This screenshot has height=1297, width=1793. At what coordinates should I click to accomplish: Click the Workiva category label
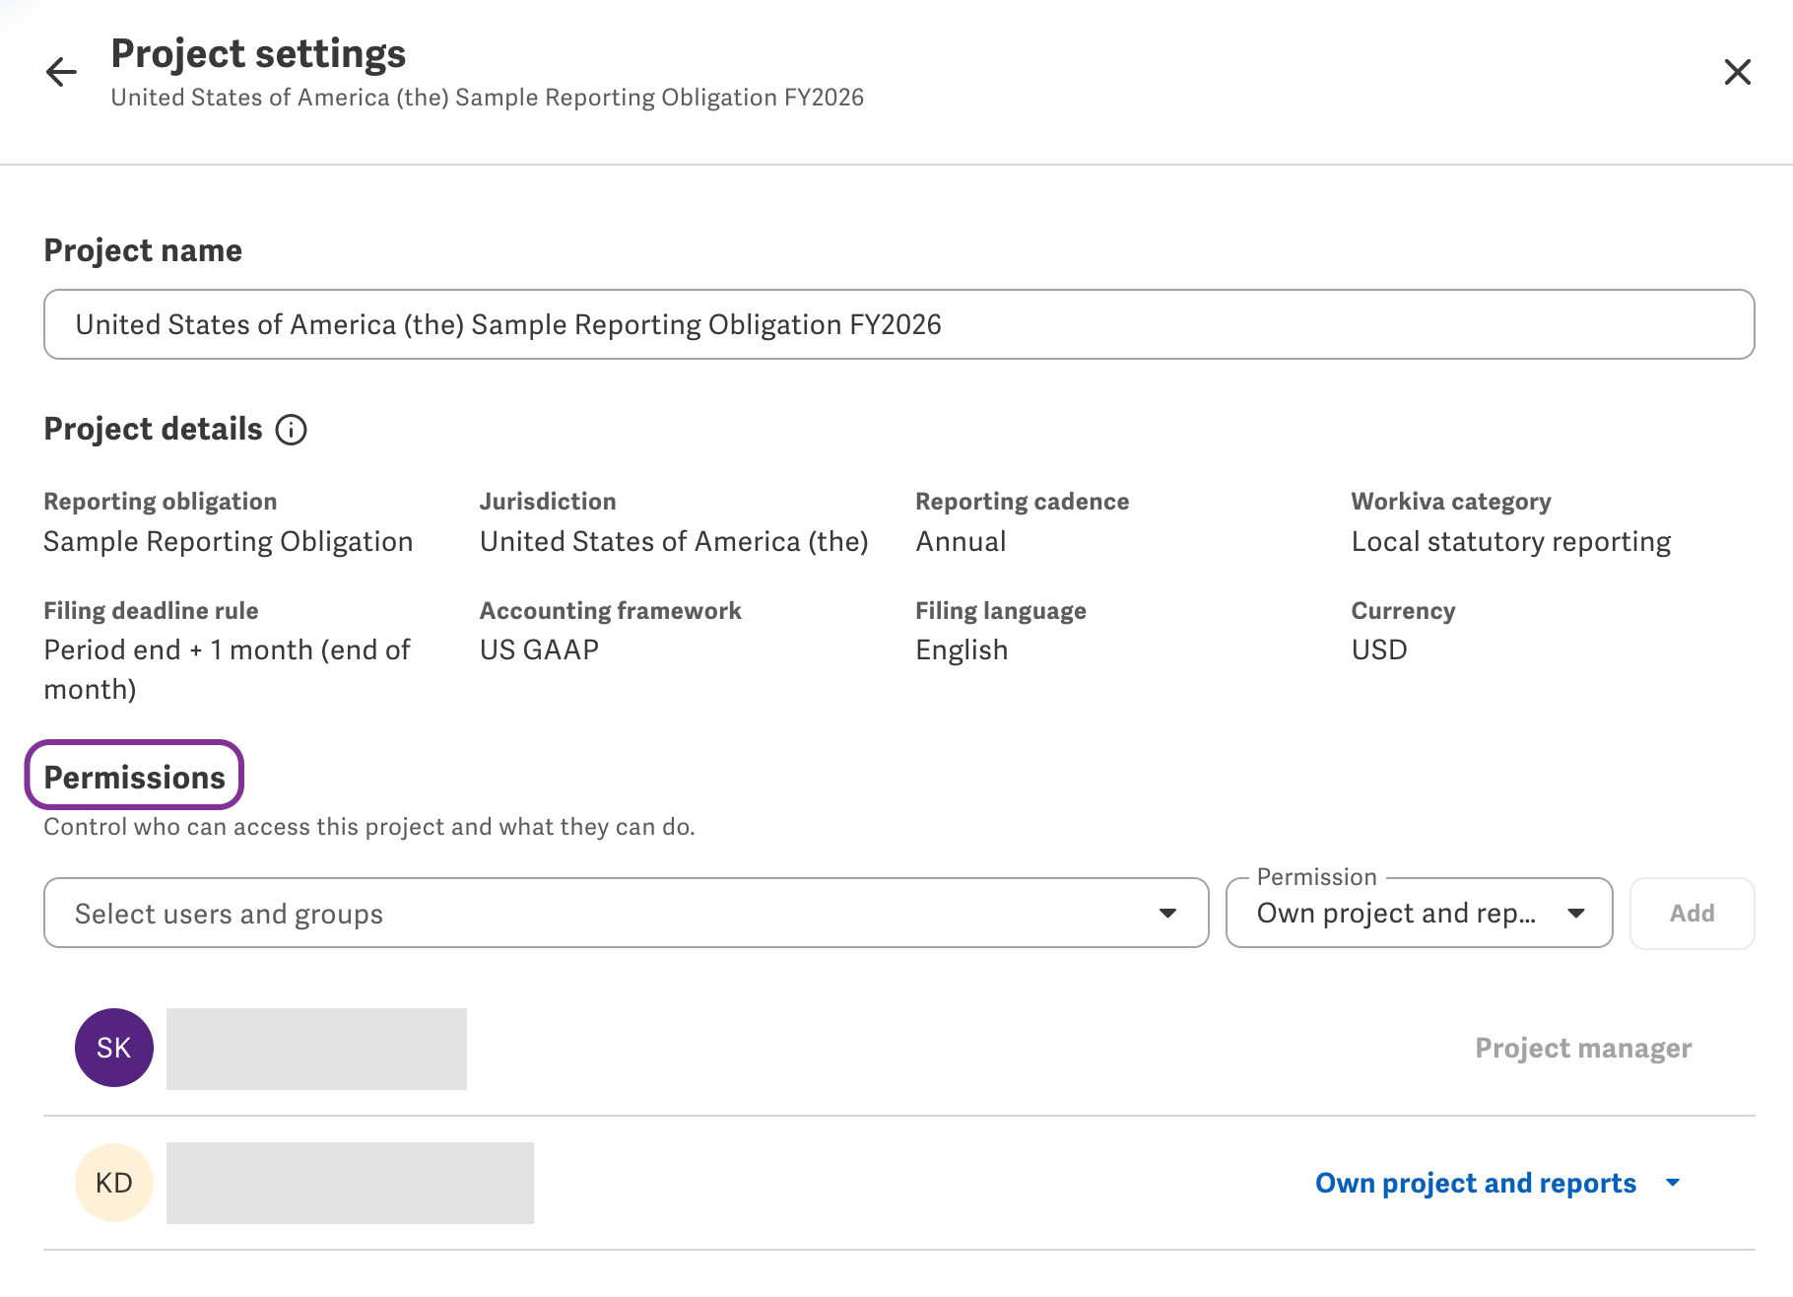(1451, 501)
